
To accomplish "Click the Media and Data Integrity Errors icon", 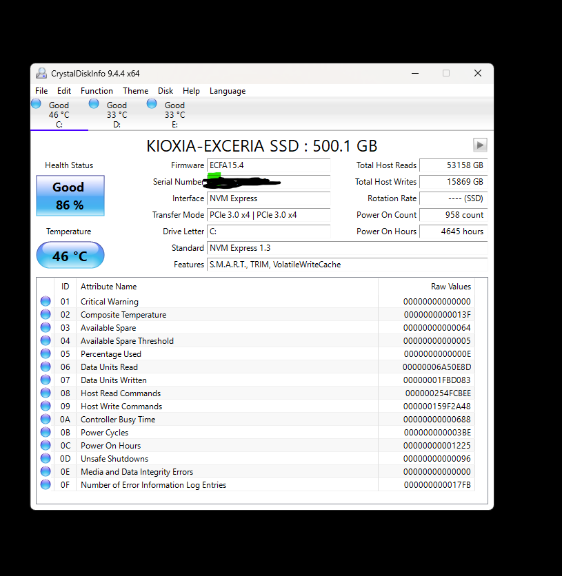I will point(46,471).
